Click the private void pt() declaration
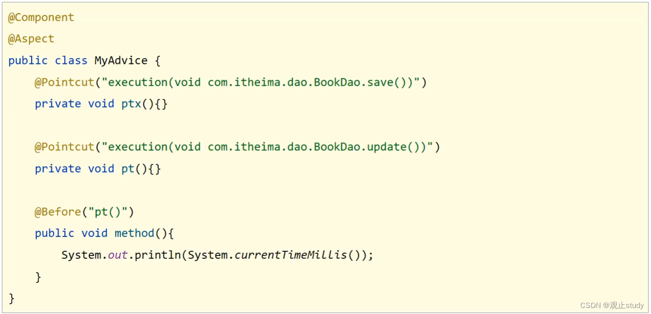The width and height of the screenshot is (651, 314). 98,169
